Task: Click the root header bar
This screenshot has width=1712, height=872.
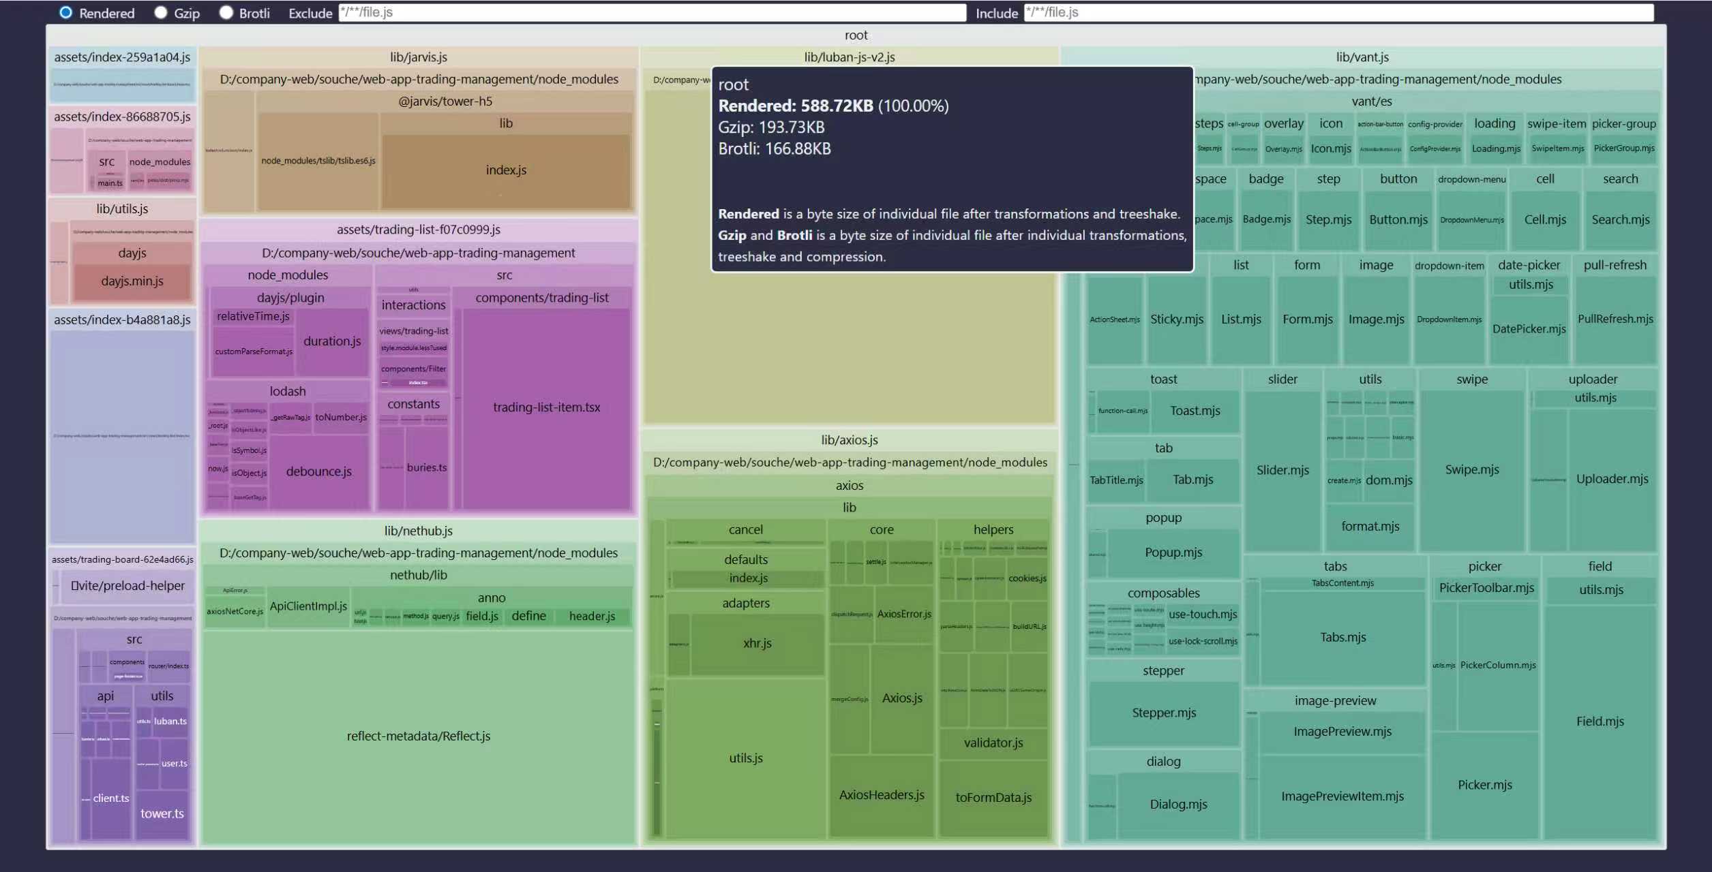Action: pos(856,35)
